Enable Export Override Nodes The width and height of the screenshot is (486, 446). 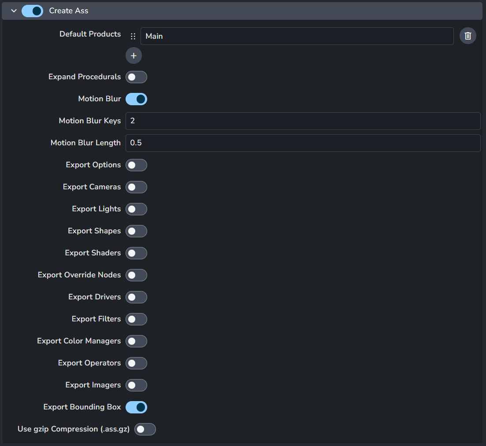click(136, 275)
